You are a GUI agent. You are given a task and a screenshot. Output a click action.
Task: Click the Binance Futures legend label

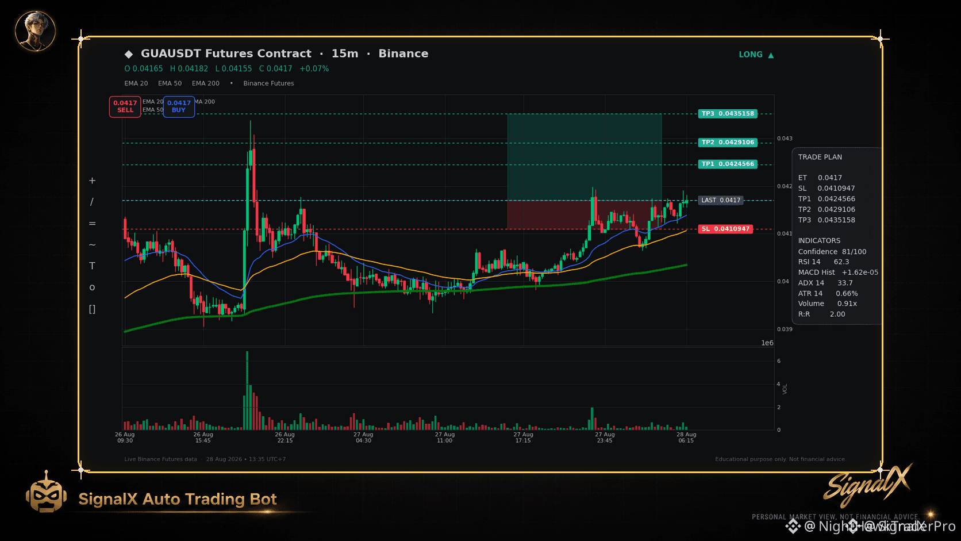click(268, 83)
